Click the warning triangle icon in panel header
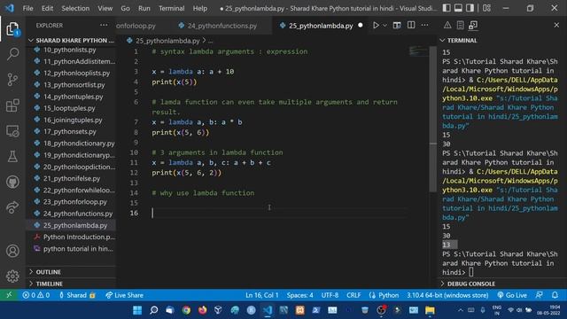 pyautogui.click(x=447, y=25)
